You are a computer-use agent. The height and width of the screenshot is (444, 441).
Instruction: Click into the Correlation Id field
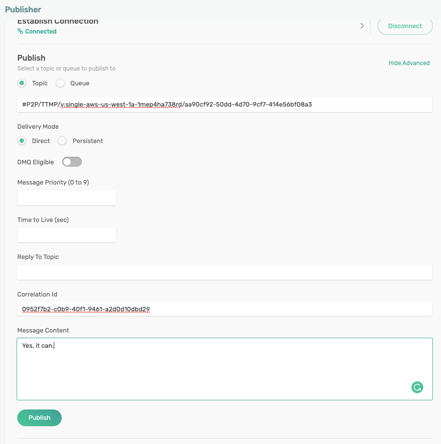click(x=224, y=309)
